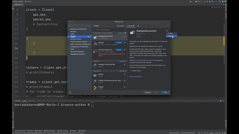This screenshot has height=134, width=239.
Task: Toggle the Docker plugin checkbox
Action: point(124,74)
